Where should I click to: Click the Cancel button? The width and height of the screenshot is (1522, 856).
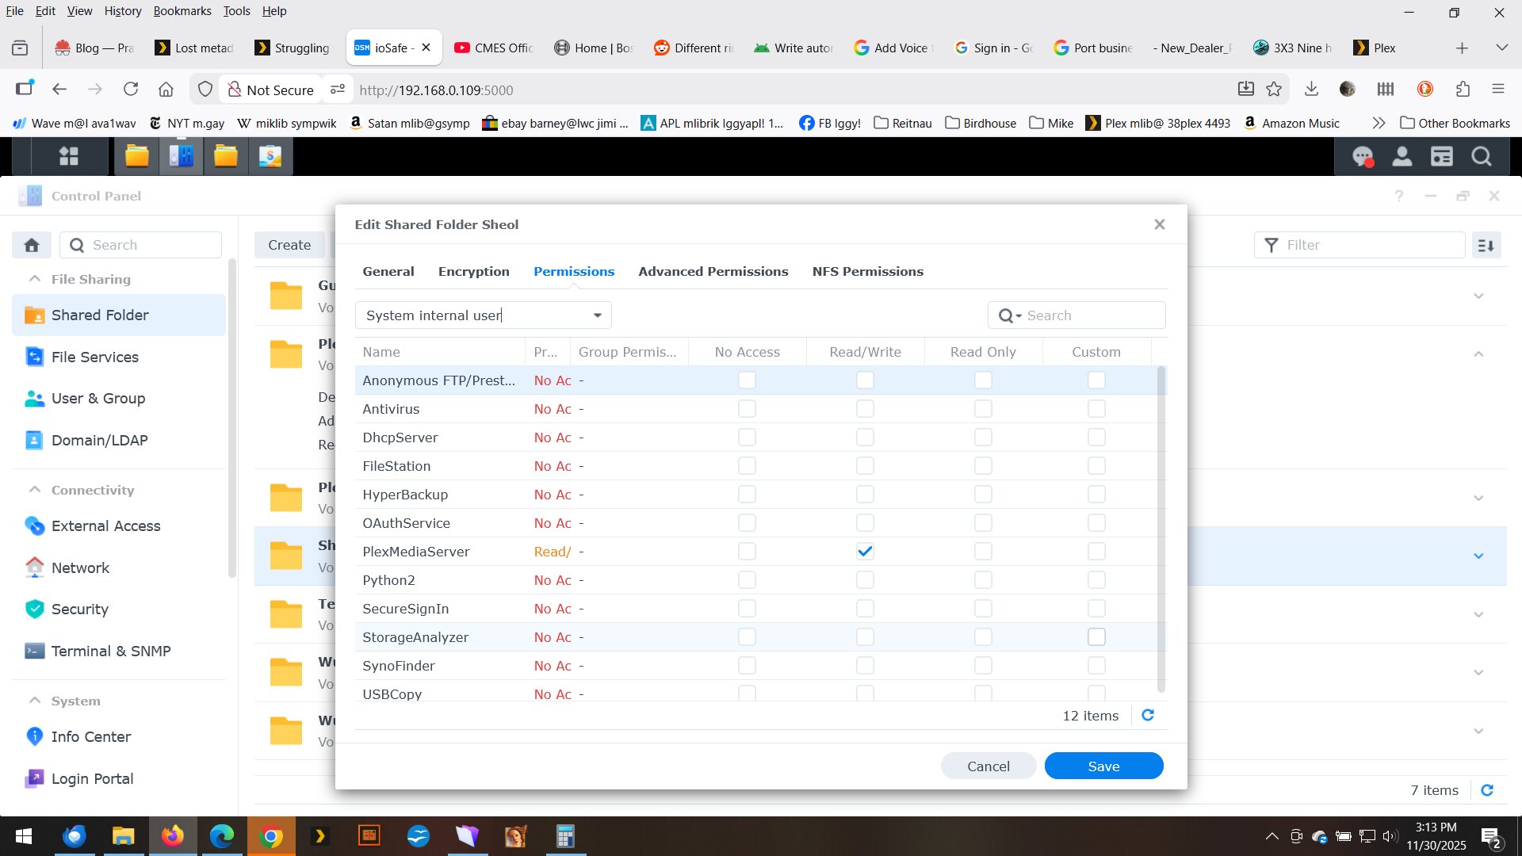point(988,766)
